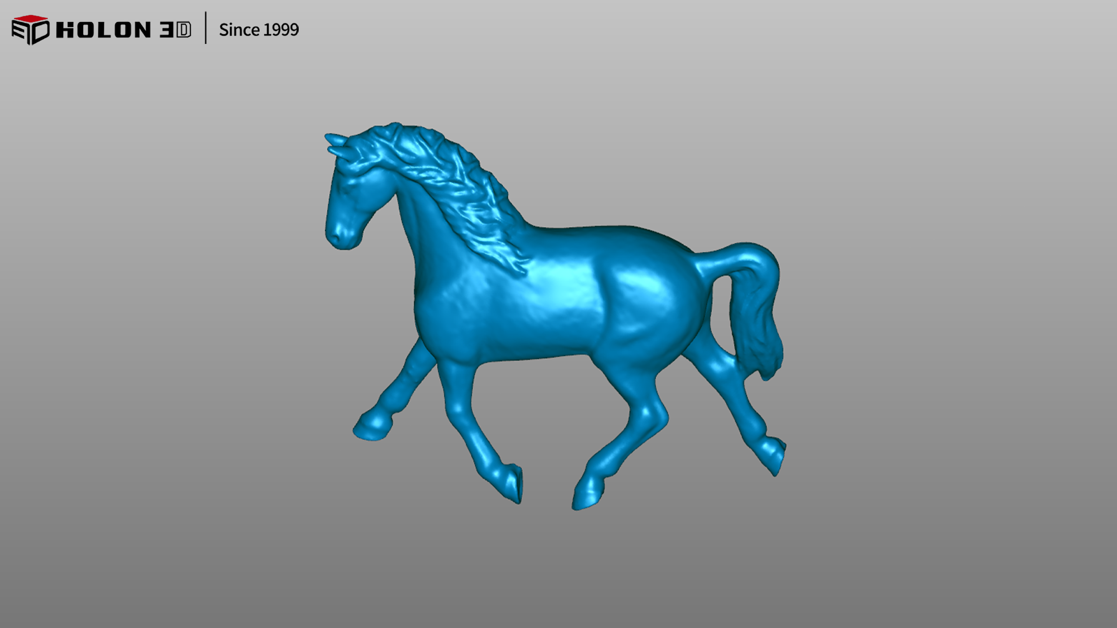This screenshot has height=628, width=1117.
Task: Click the 'Since 1999' tagline text
Action: point(259,30)
